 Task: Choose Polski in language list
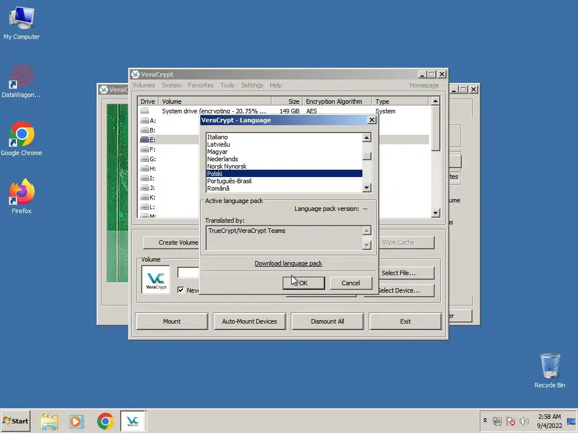pyautogui.click(x=284, y=174)
